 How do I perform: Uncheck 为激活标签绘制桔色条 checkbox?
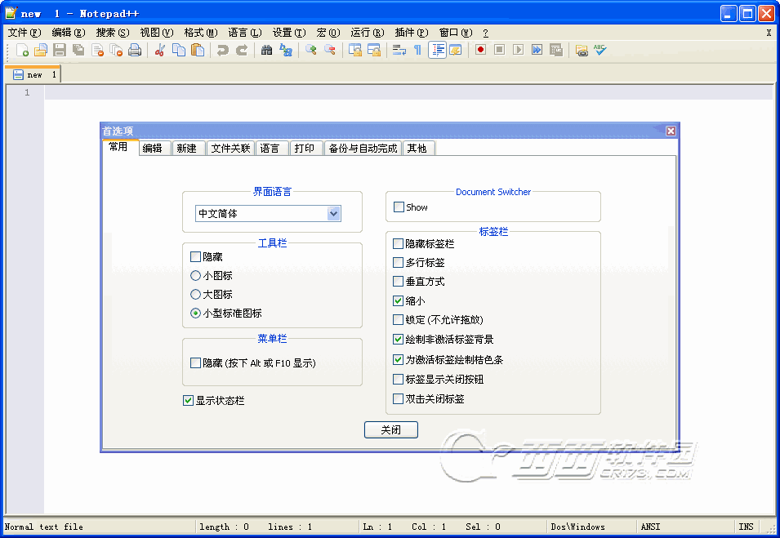pos(398,359)
